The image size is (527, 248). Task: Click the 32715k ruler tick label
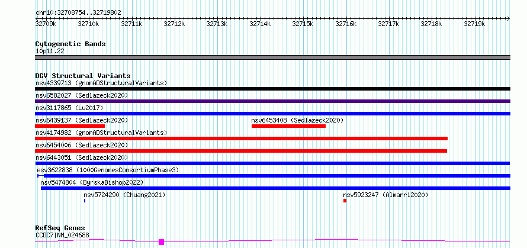(303, 24)
